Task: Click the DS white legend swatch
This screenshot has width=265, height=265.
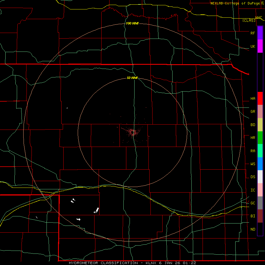Action: tap(260, 177)
